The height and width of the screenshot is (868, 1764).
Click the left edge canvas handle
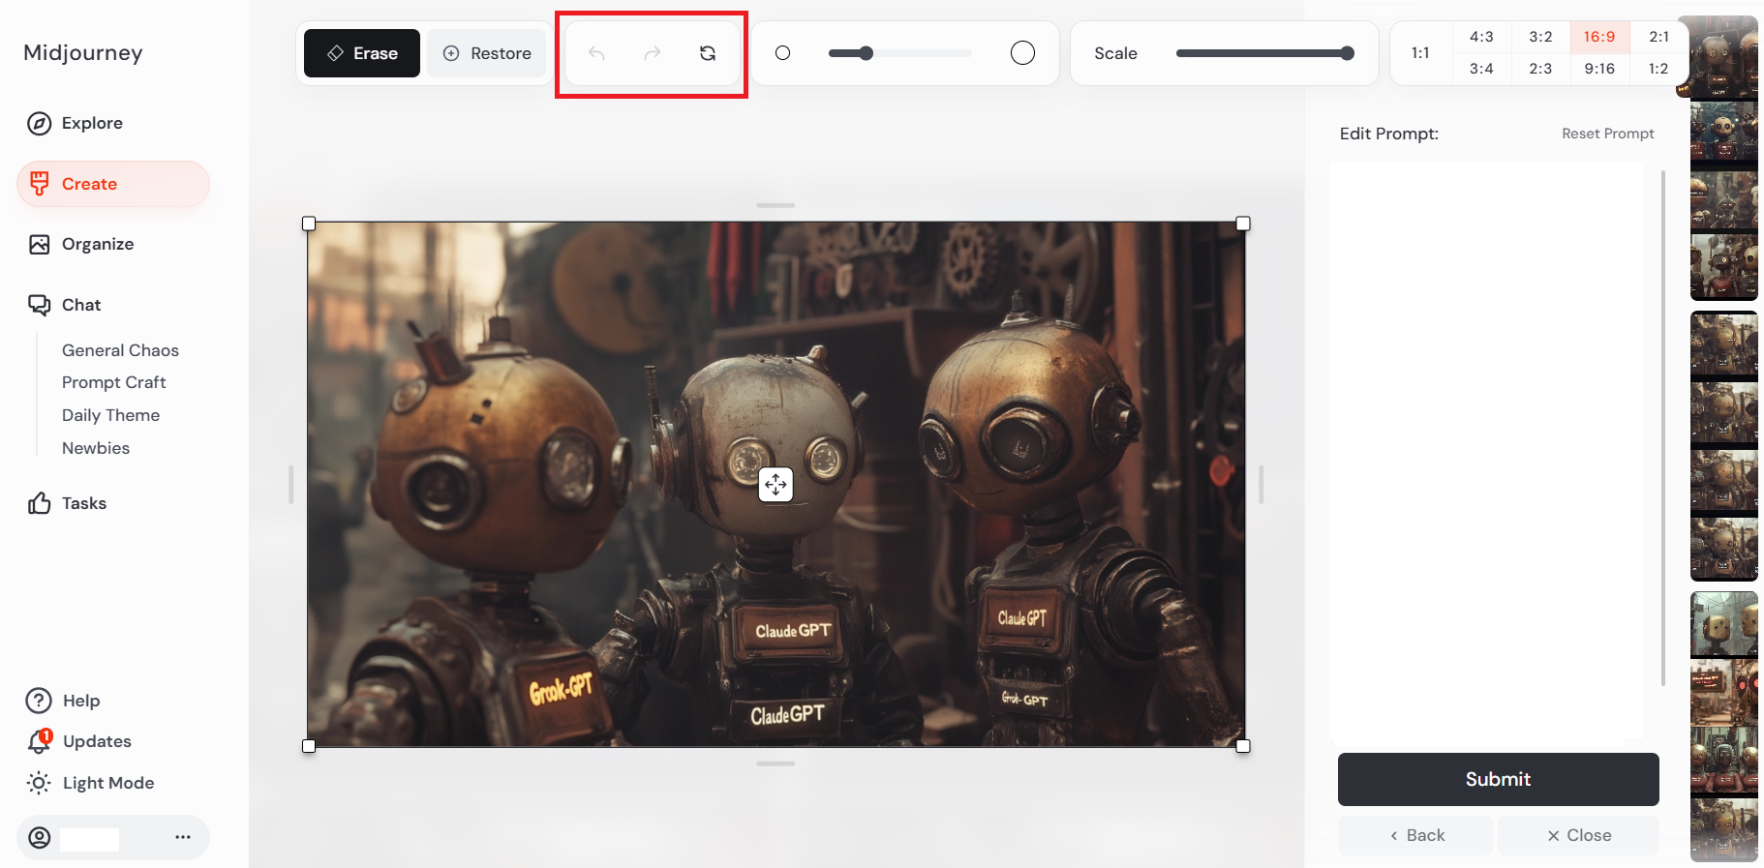tap(290, 484)
